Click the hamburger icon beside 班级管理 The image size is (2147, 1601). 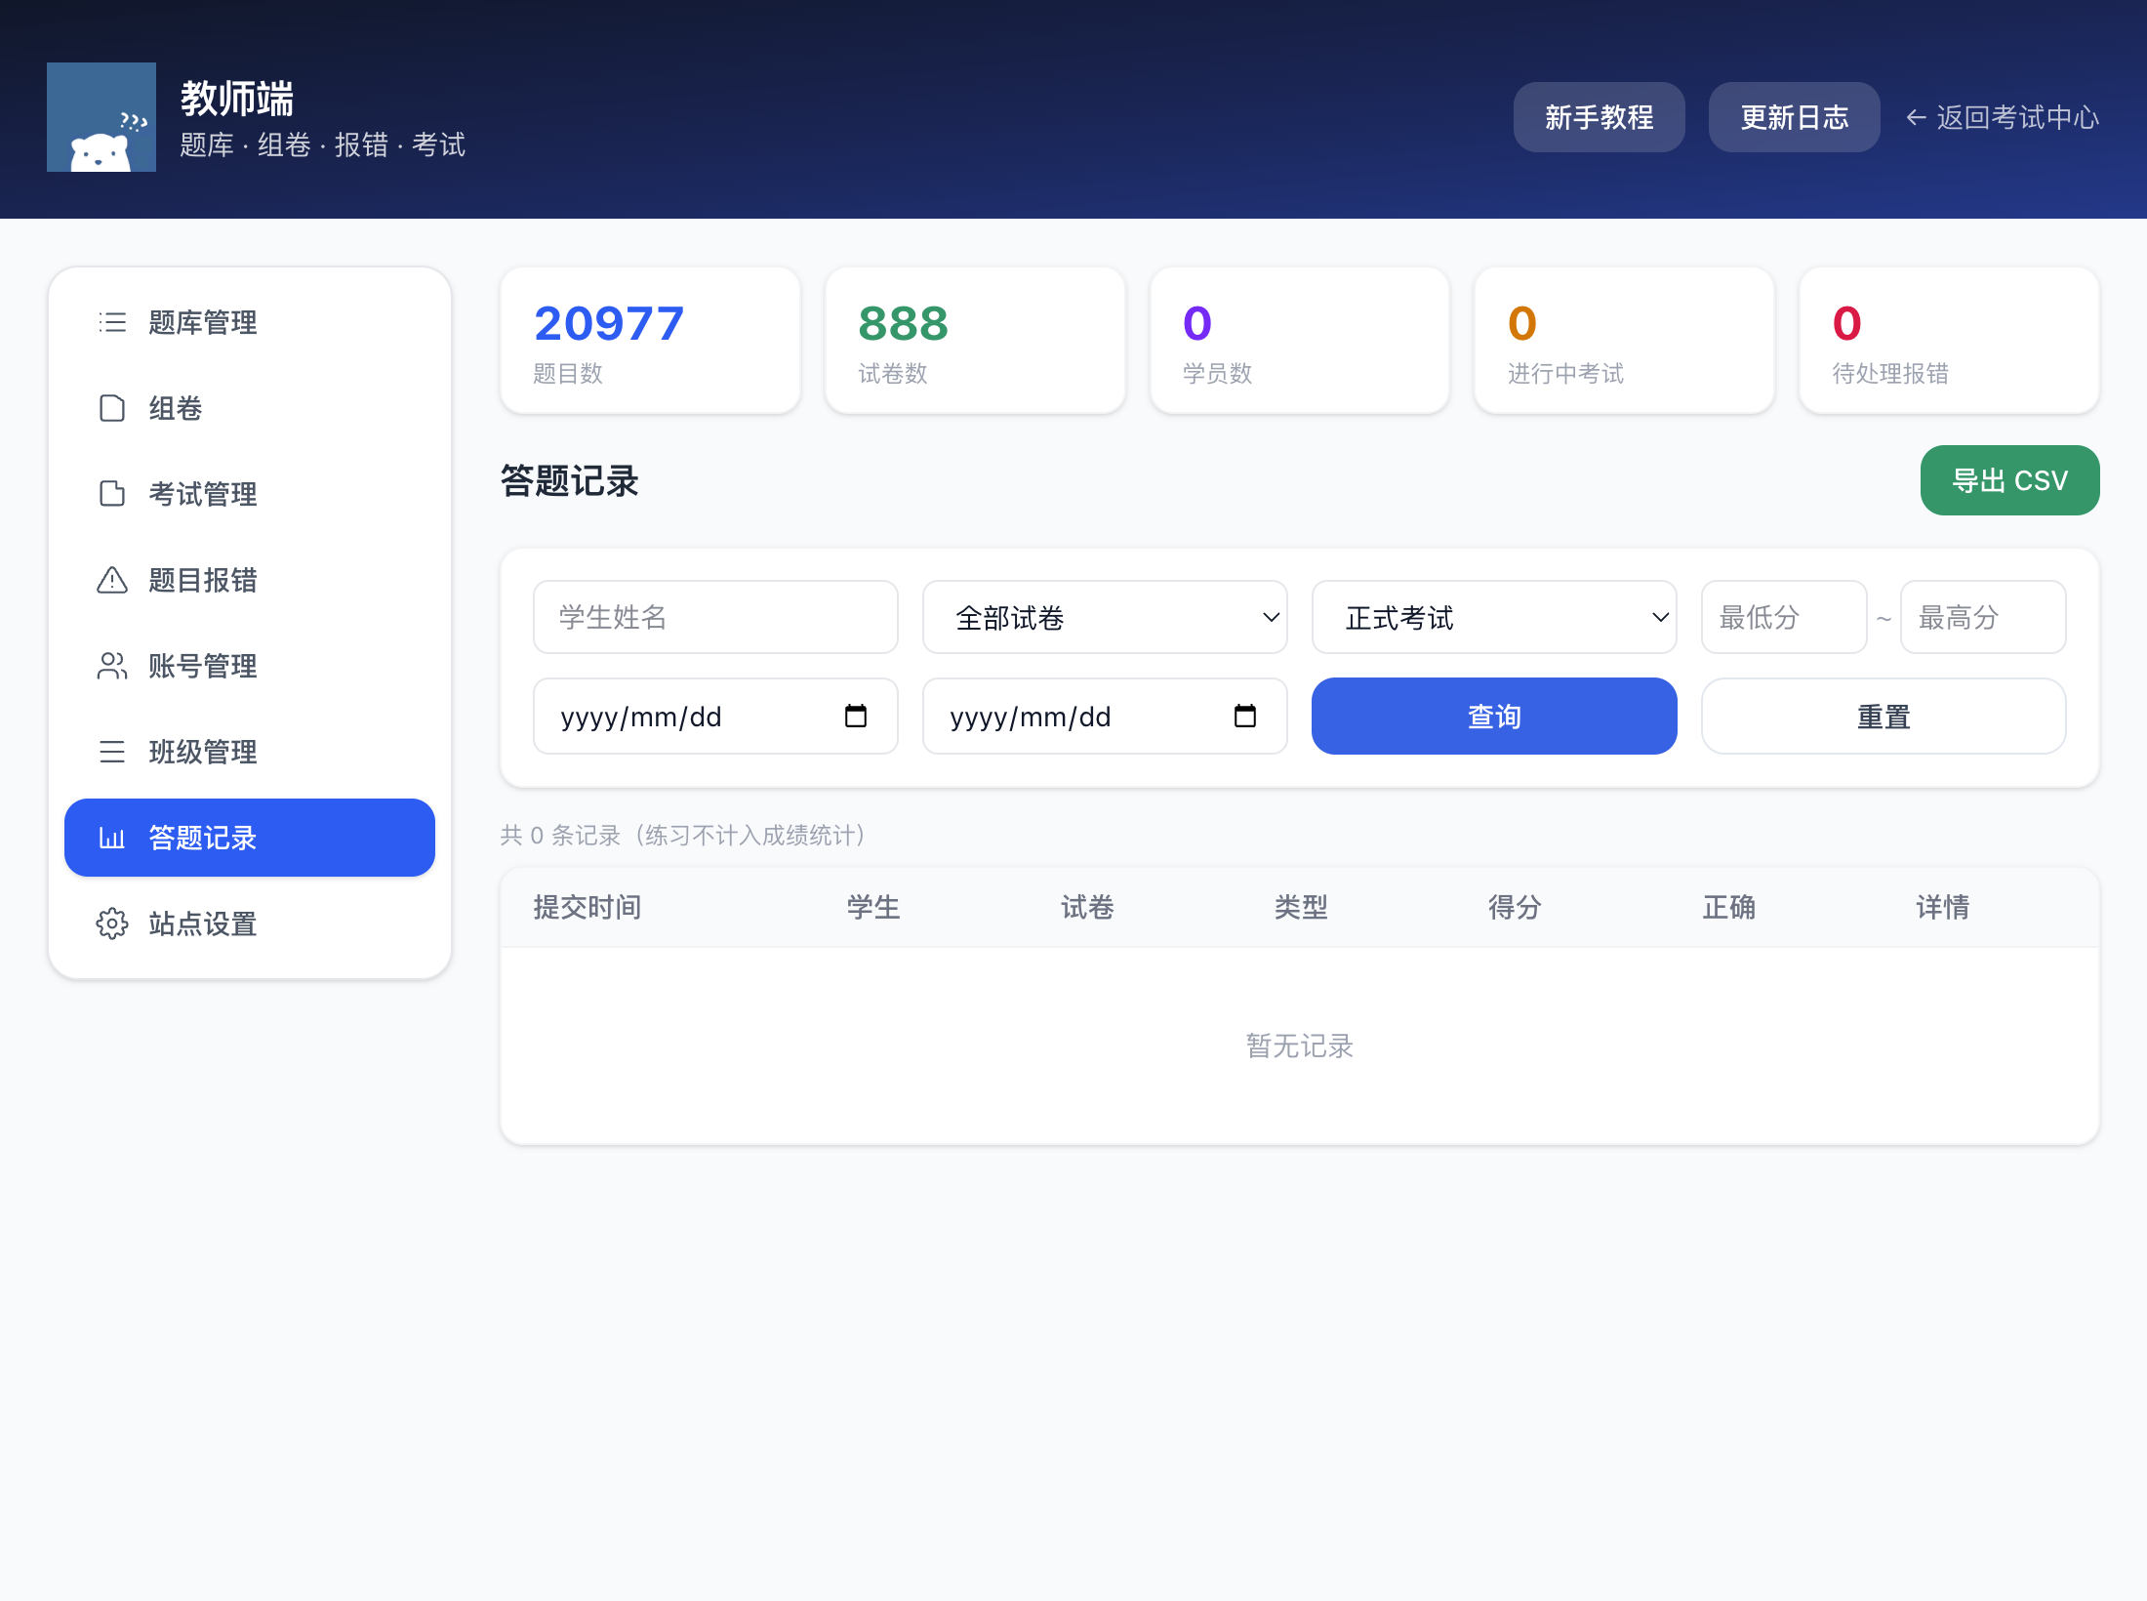click(112, 752)
